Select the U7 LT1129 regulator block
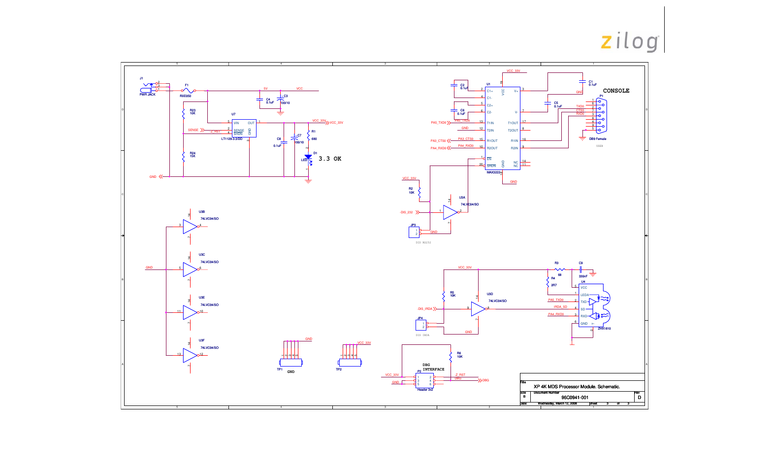 pyautogui.click(x=244, y=128)
